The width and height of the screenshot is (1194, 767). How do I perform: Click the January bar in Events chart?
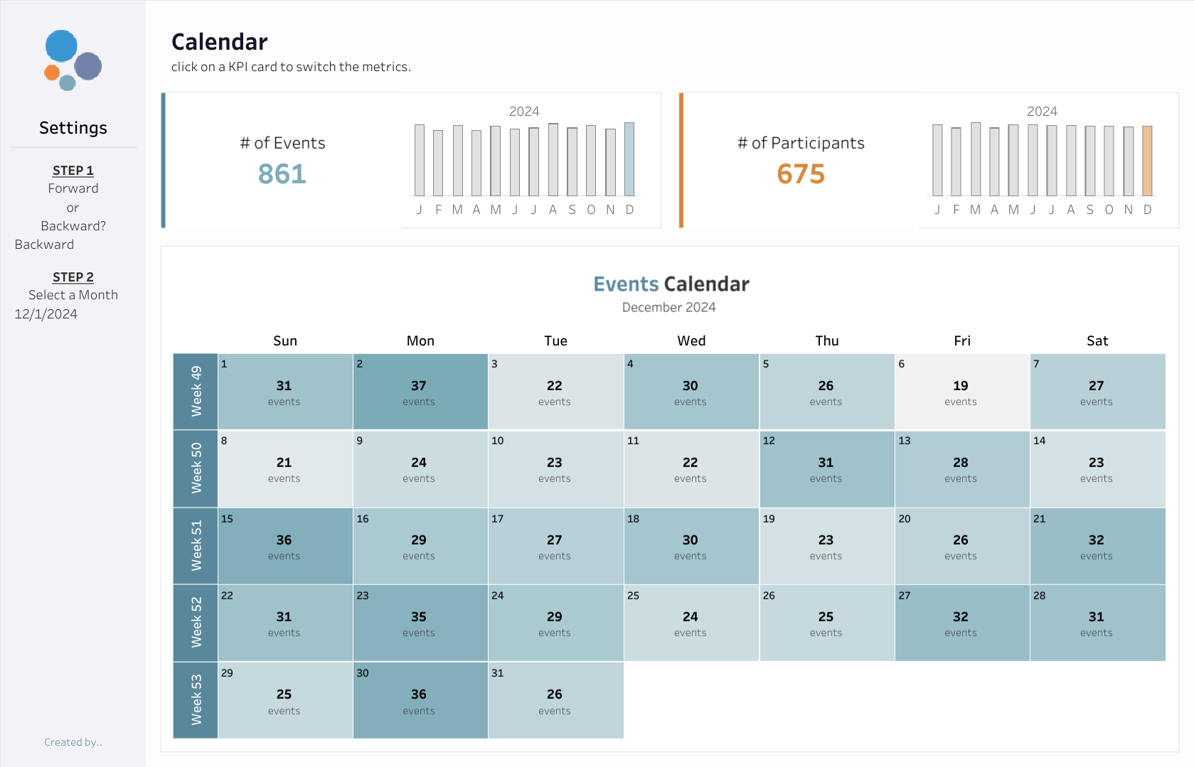coord(420,160)
